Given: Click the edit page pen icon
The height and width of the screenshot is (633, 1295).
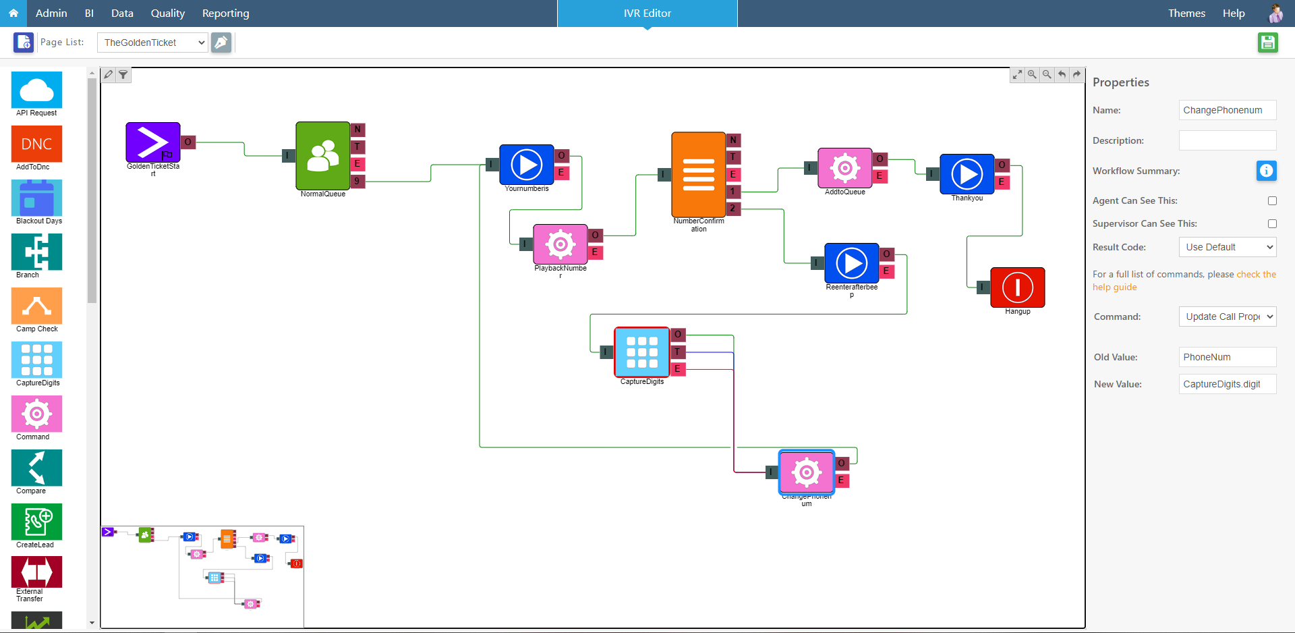Looking at the screenshot, I should [x=221, y=43].
